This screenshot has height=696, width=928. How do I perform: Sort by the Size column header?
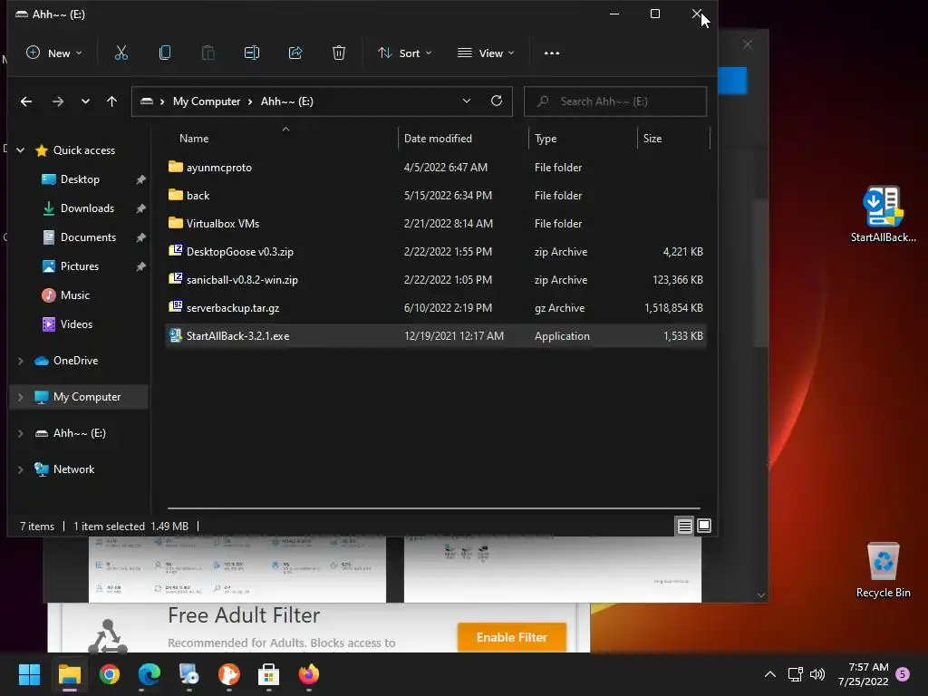coord(673,139)
